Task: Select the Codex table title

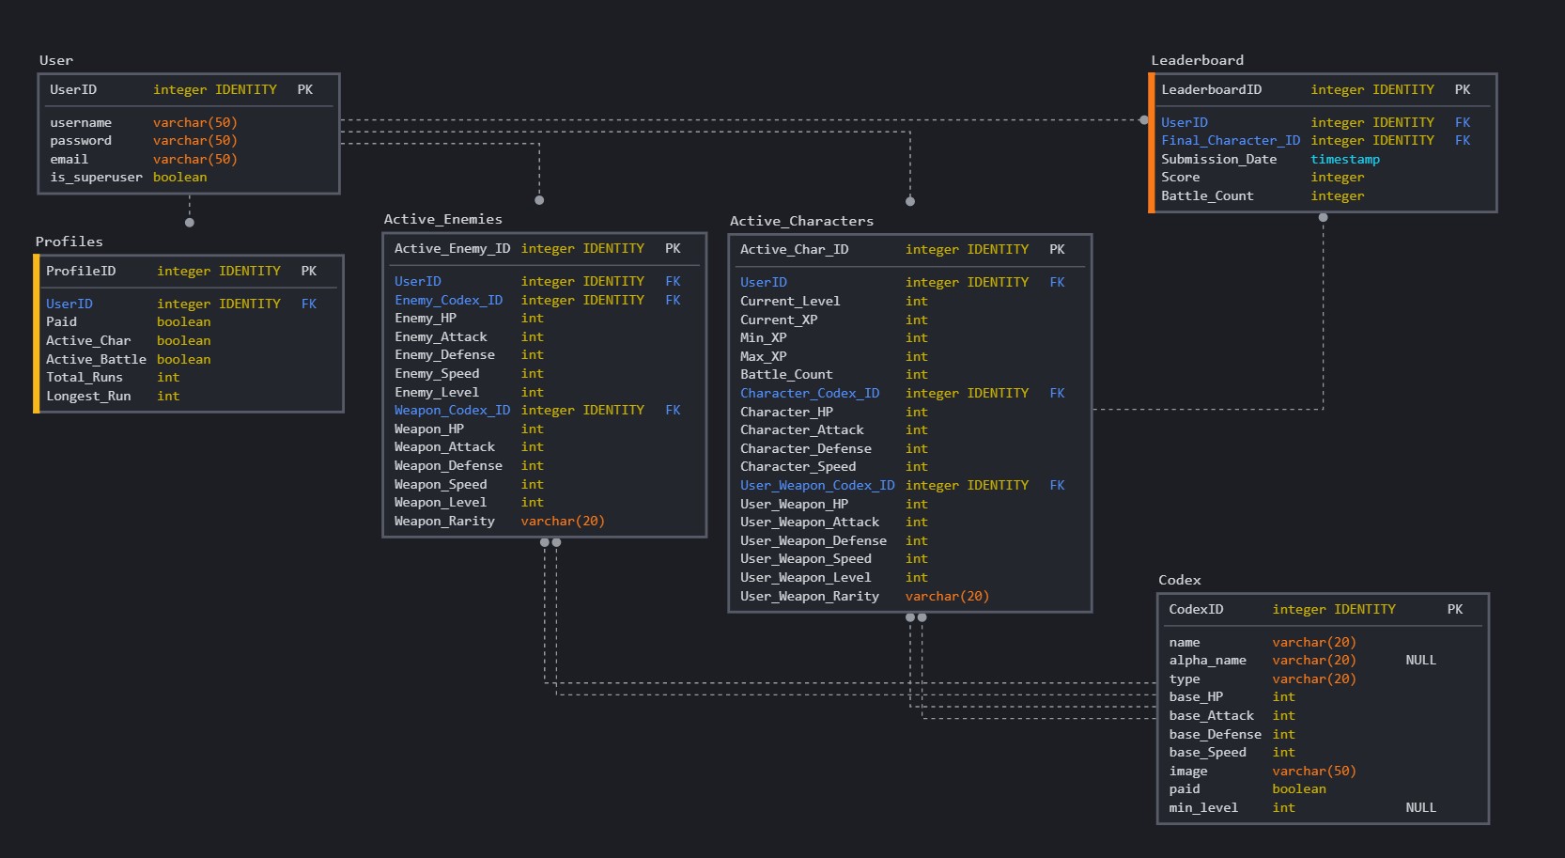Action: coord(1180,580)
